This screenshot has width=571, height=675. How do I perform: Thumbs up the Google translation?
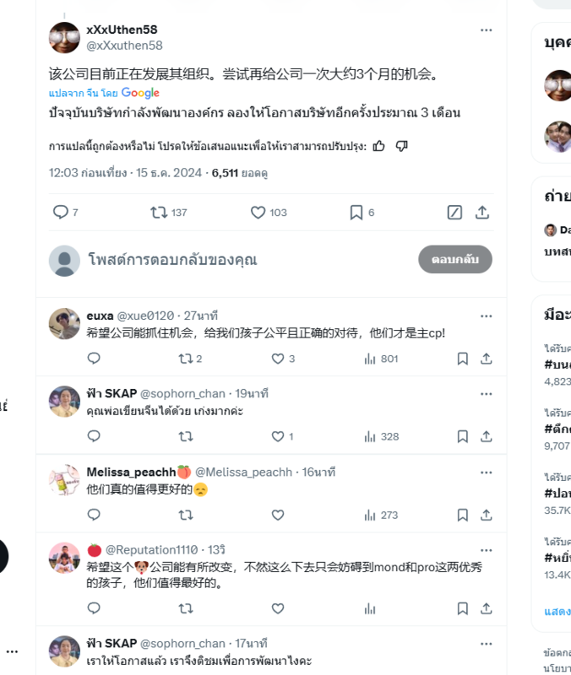[378, 146]
